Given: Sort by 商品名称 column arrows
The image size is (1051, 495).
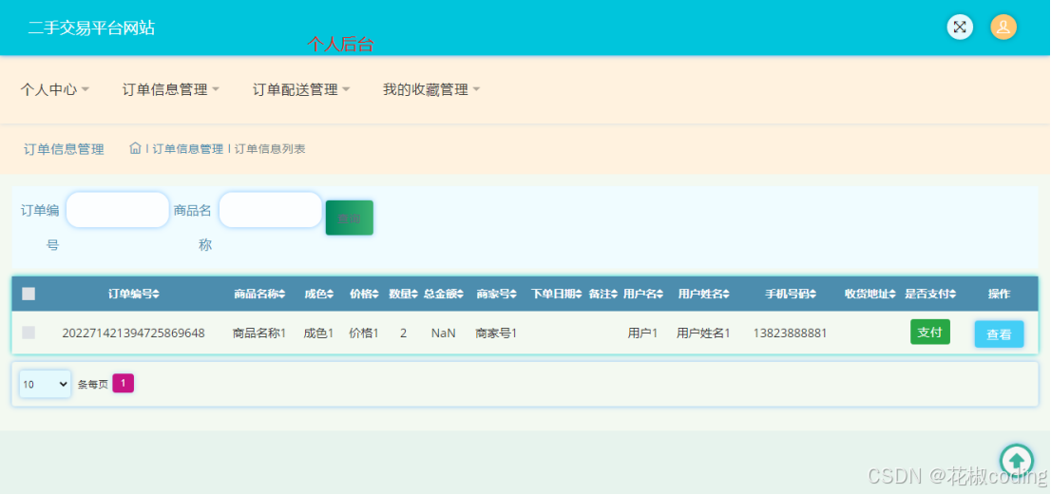Looking at the screenshot, I should tap(282, 294).
